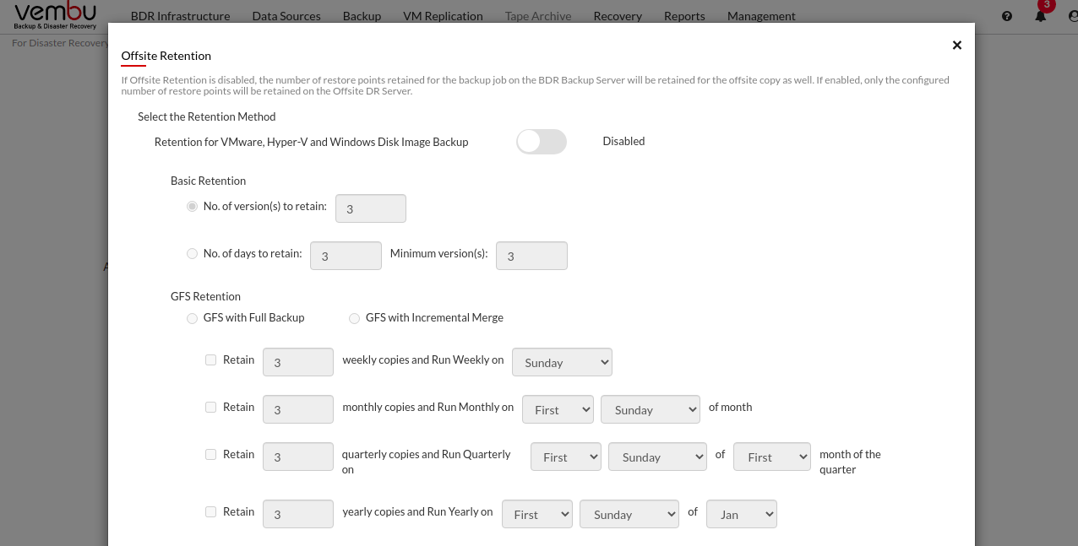This screenshot has width=1078, height=546.
Task: Click the Vembu logo
Action: tap(55, 16)
